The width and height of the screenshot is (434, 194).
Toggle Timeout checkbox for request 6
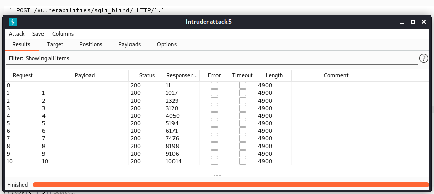pos(243,131)
